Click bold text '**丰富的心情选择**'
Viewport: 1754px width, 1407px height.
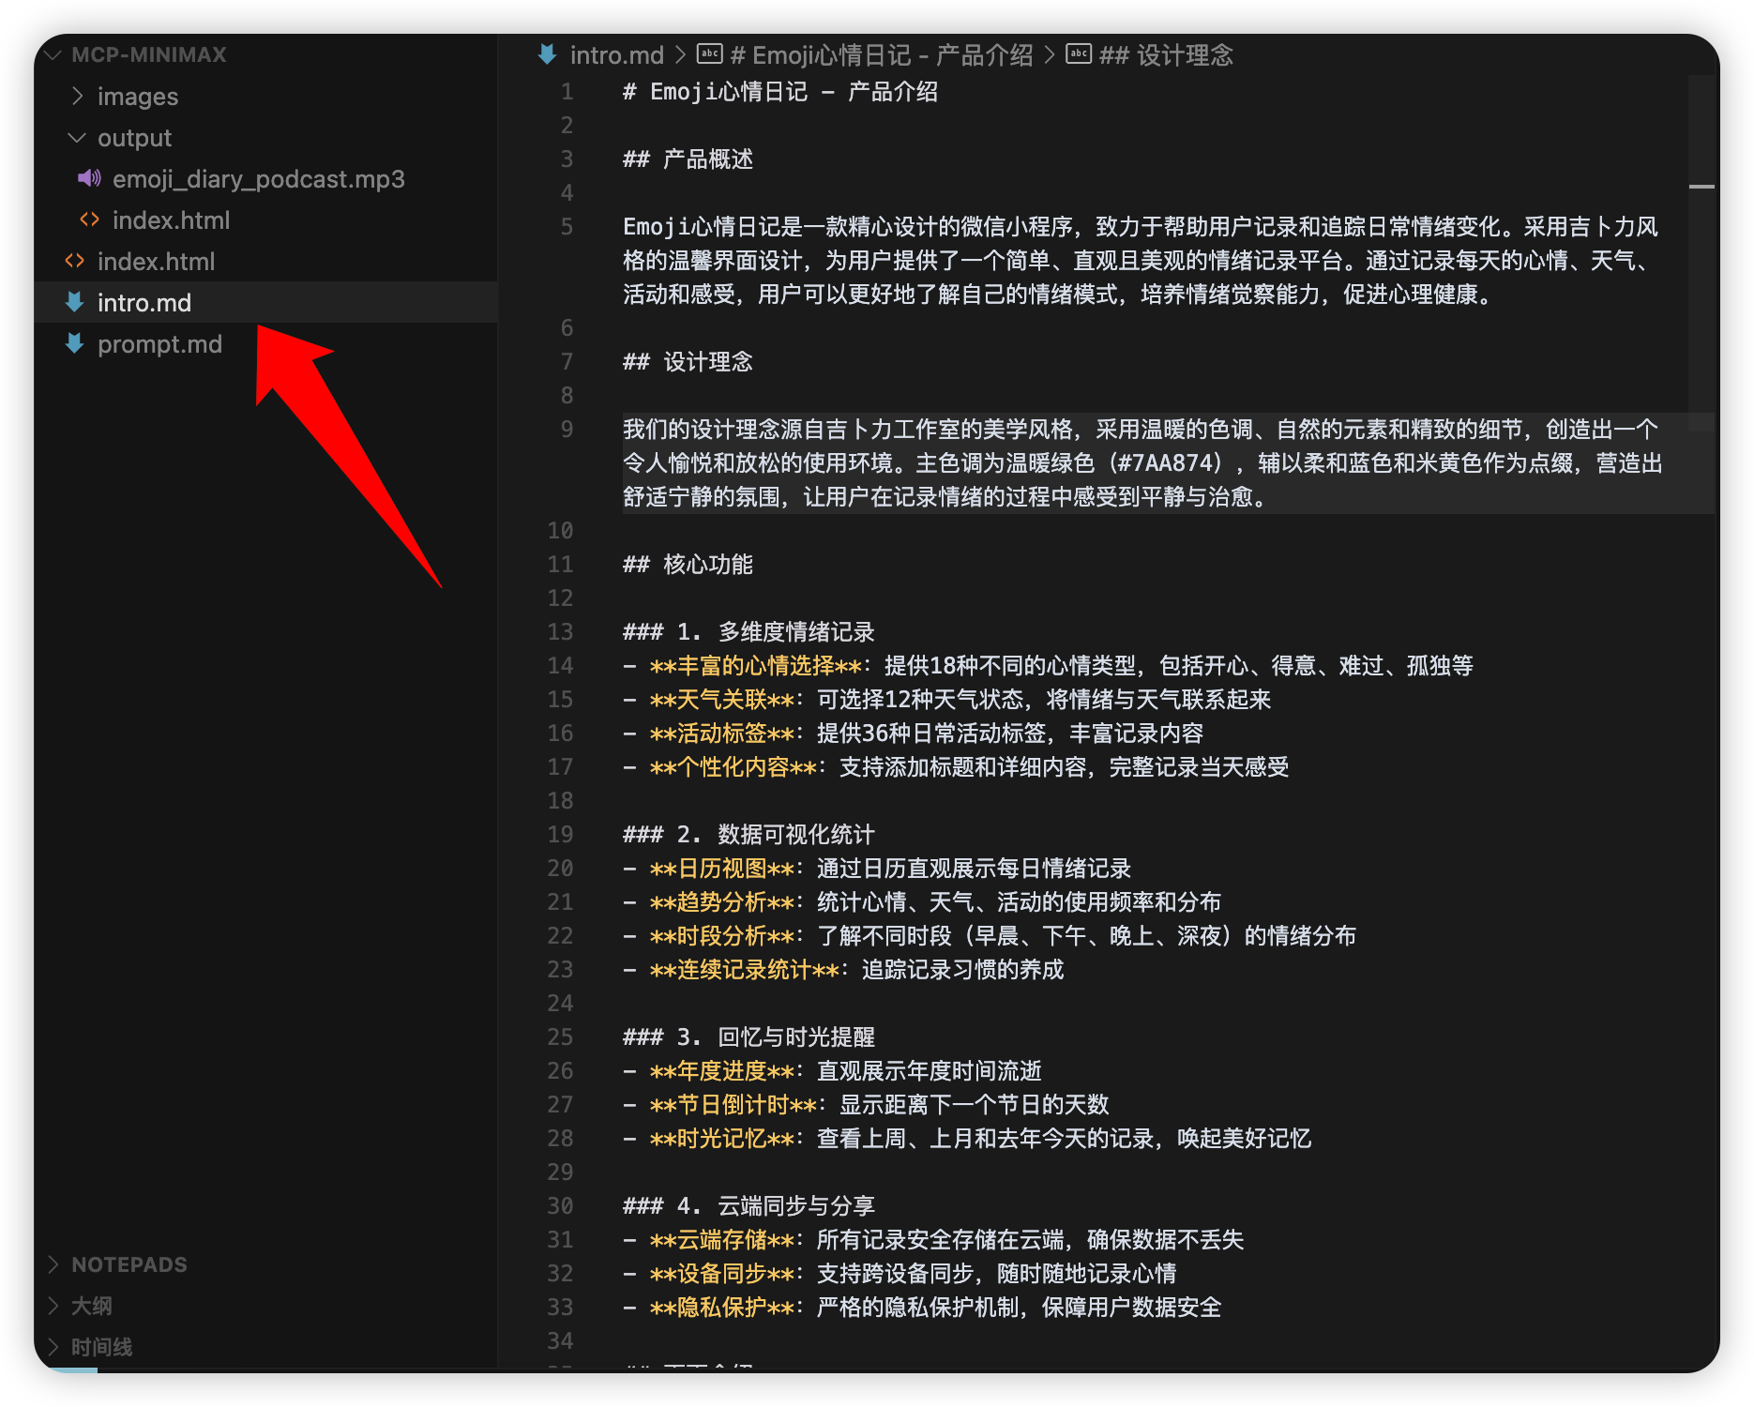point(755,666)
